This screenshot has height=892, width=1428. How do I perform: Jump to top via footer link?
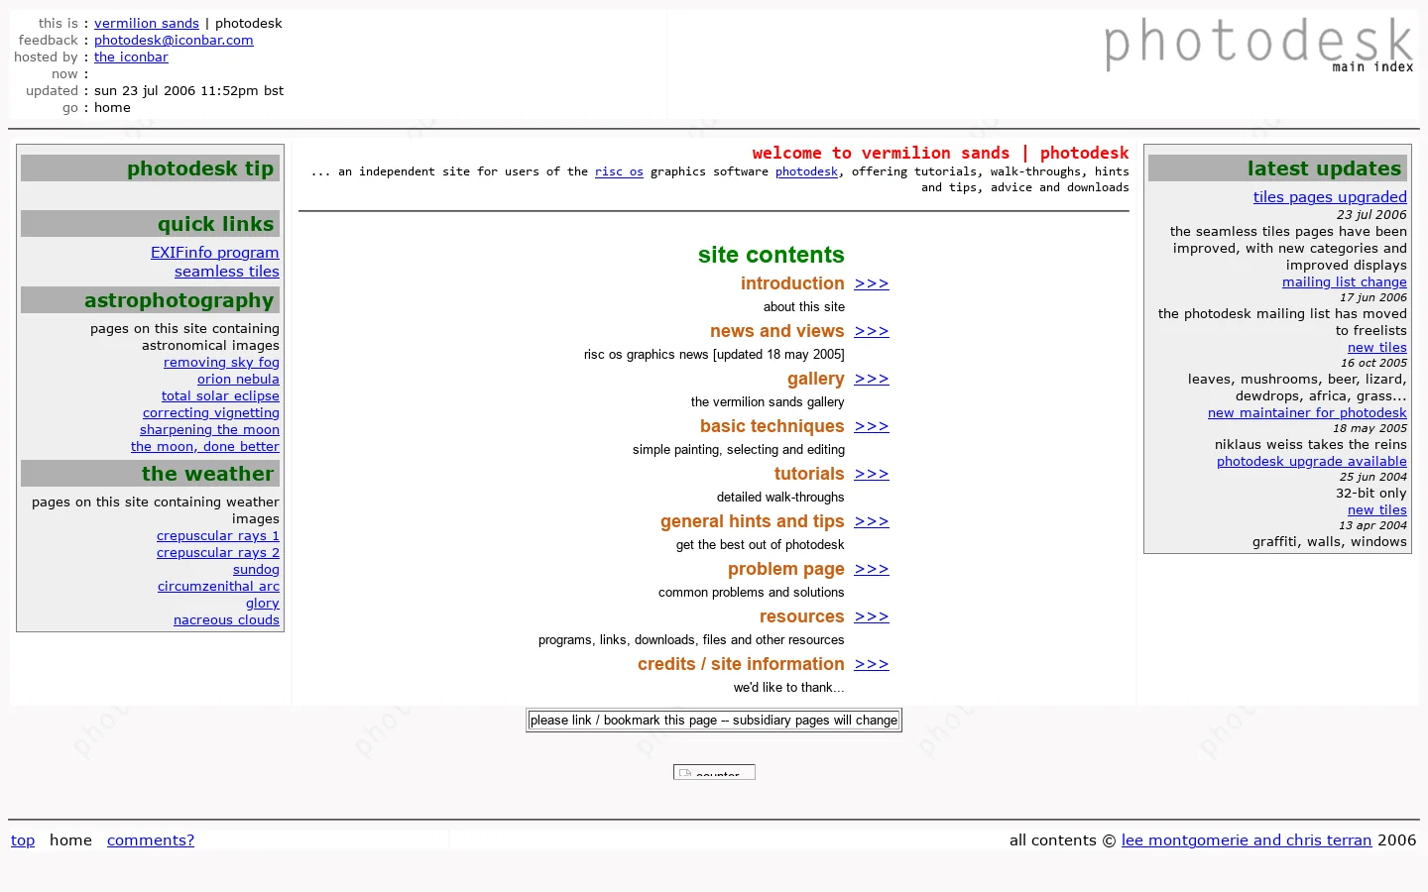click(x=23, y=840)
